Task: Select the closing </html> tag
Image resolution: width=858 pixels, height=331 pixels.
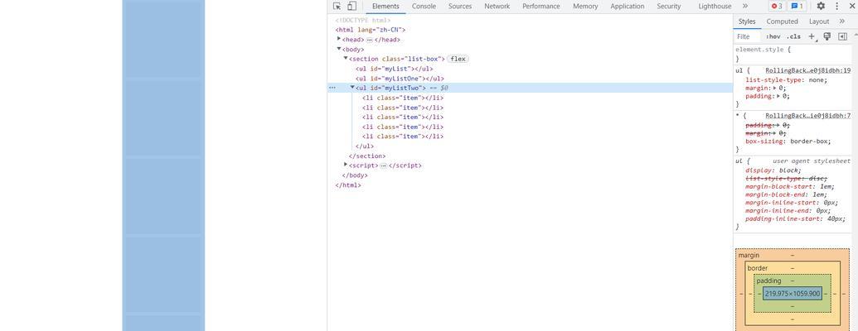Action: 348,185
